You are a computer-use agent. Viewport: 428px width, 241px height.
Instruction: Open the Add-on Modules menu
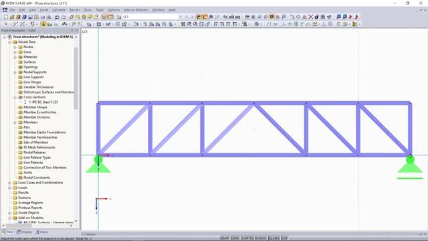click(136, 10)
